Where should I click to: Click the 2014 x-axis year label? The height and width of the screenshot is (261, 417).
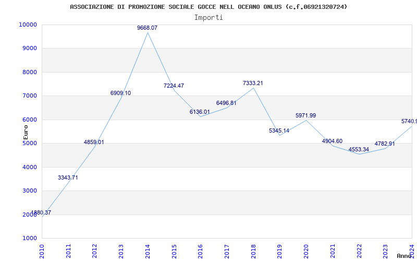click(148, 251)
